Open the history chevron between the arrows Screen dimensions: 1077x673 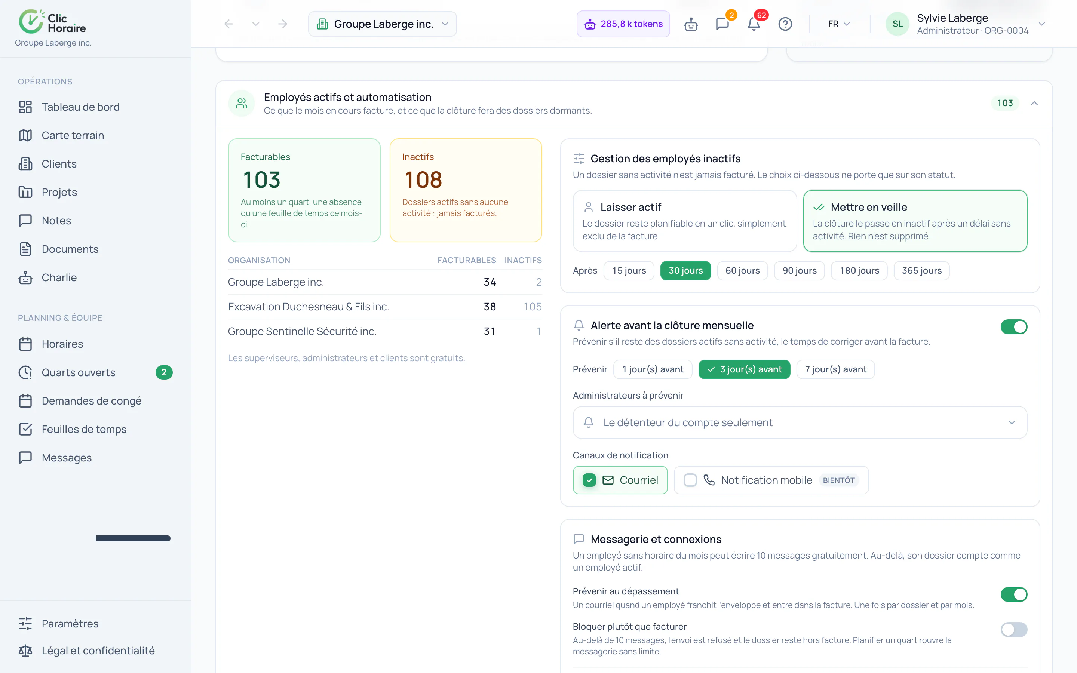(256, 24)
